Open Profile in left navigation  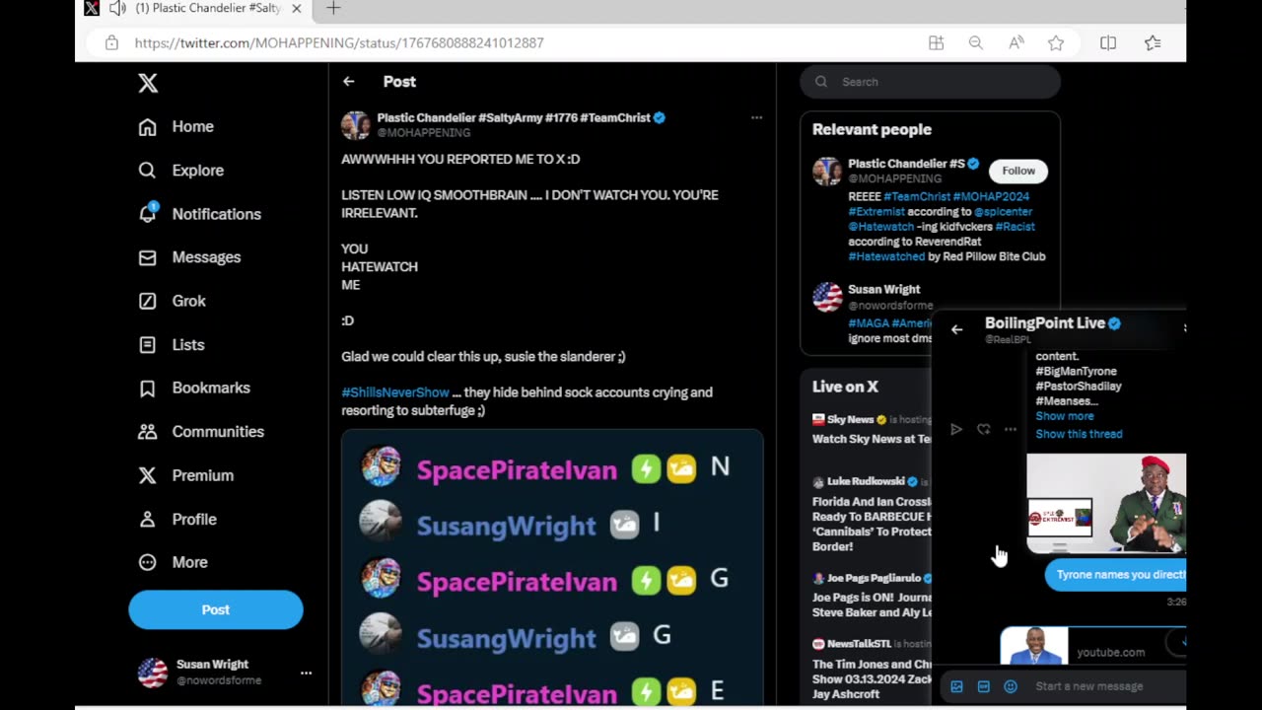(x=176, y=519)
